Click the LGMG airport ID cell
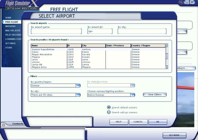The image size is (198, 140). point(71,67)
